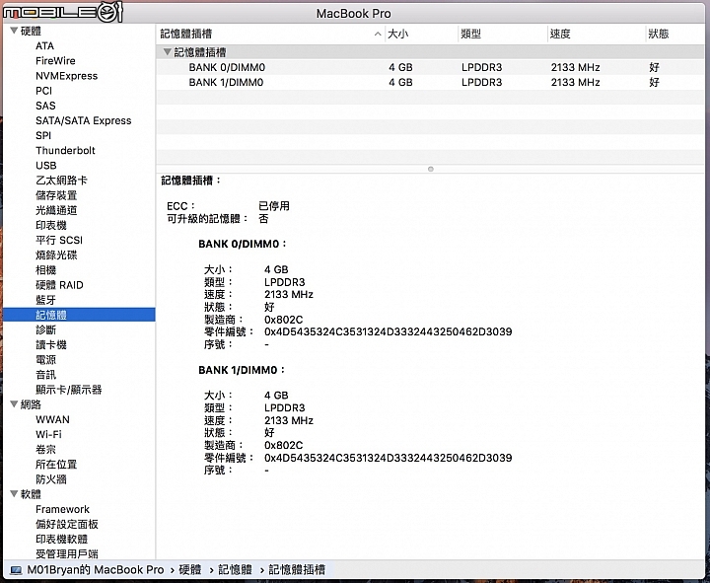
Task: Open 所在位置 locations item
Action: point(56,465)
